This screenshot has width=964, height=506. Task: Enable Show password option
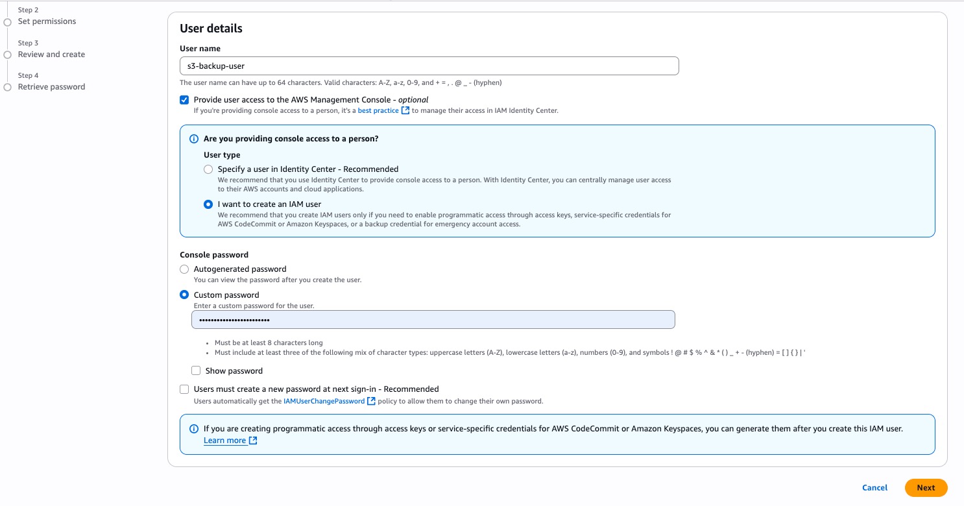(x=196, y=370)
